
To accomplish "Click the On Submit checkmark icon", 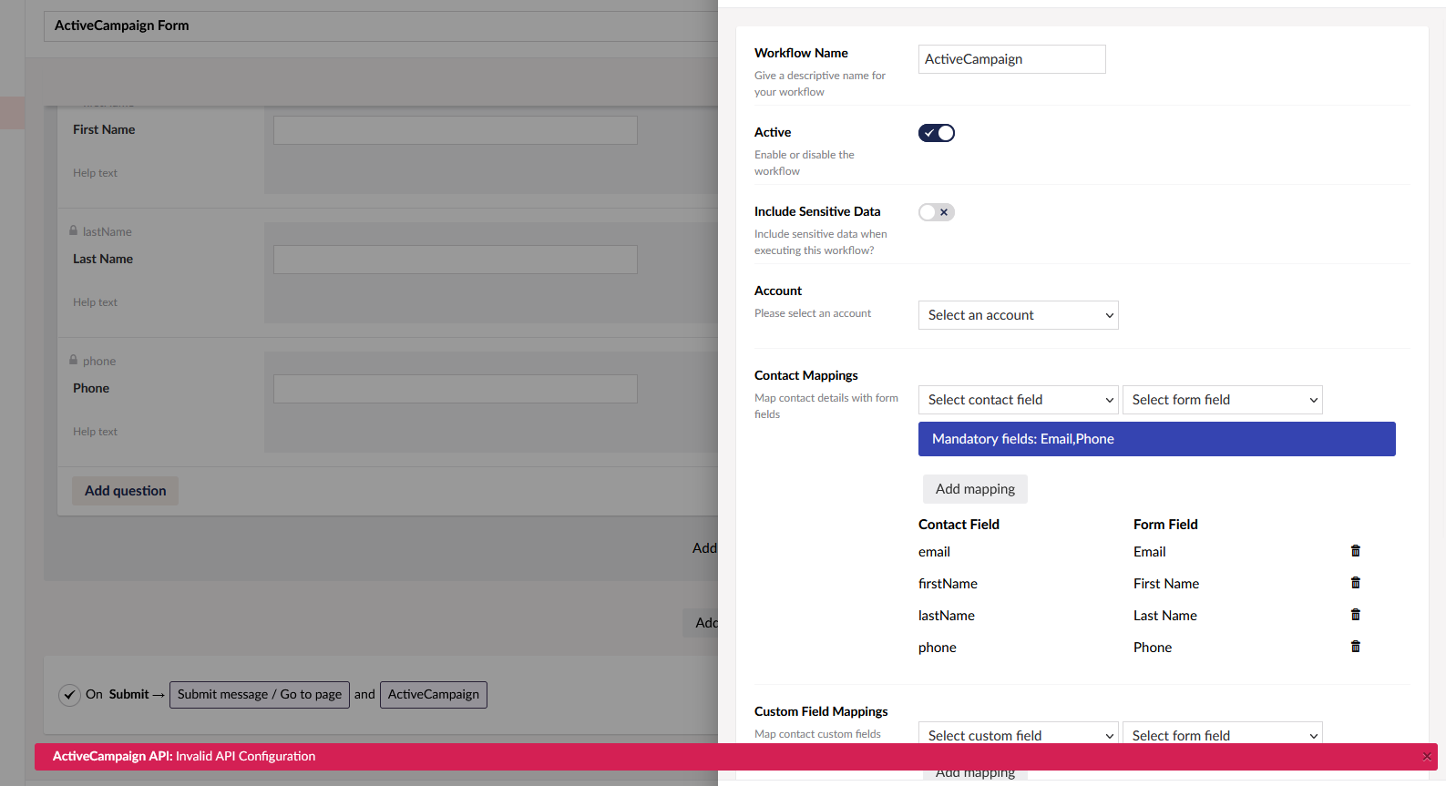I will coord(70,695).
